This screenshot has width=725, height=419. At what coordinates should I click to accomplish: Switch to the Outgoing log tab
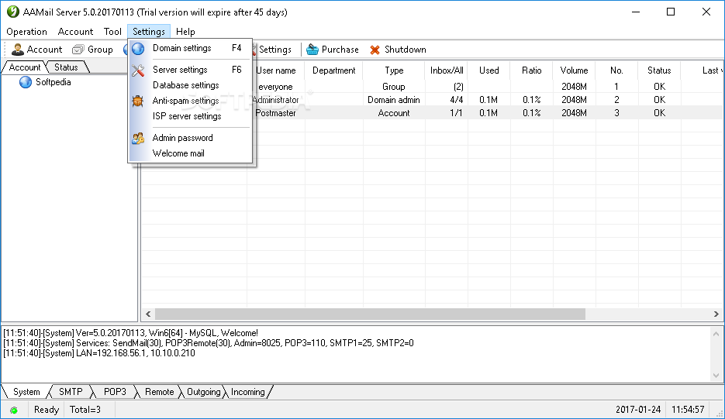pos(203,392)
